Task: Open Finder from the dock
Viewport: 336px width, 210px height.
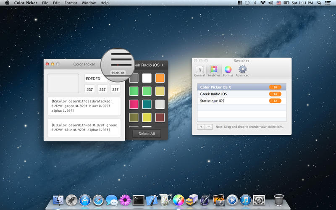Action: [58, 200]
